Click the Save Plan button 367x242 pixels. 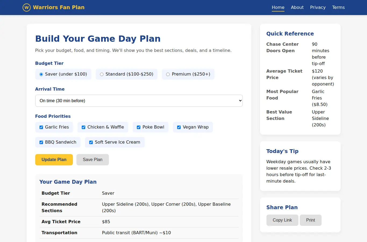[92, 160]
